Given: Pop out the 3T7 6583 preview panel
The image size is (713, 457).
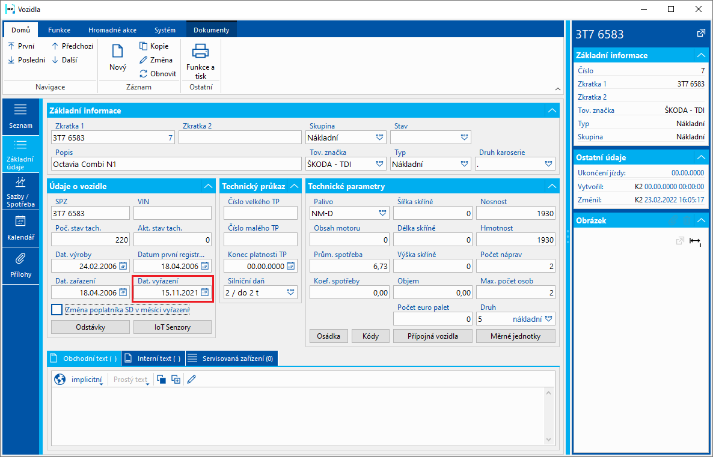Looking at the screenshot, I should [x=701, y=33].
